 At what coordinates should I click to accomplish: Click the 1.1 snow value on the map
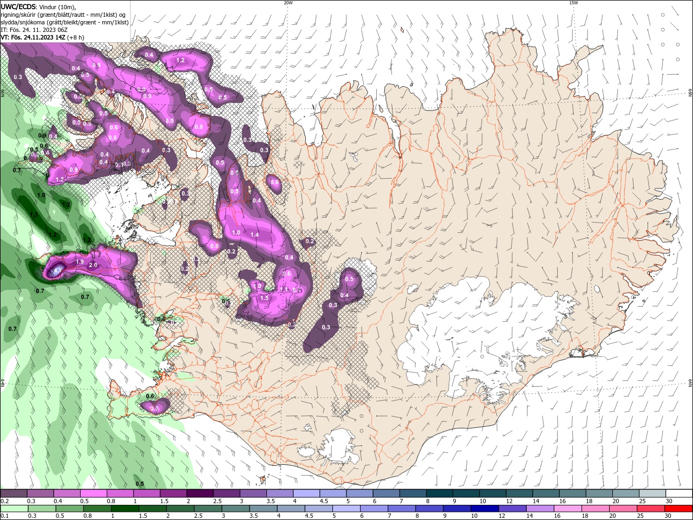pos(284,289)
